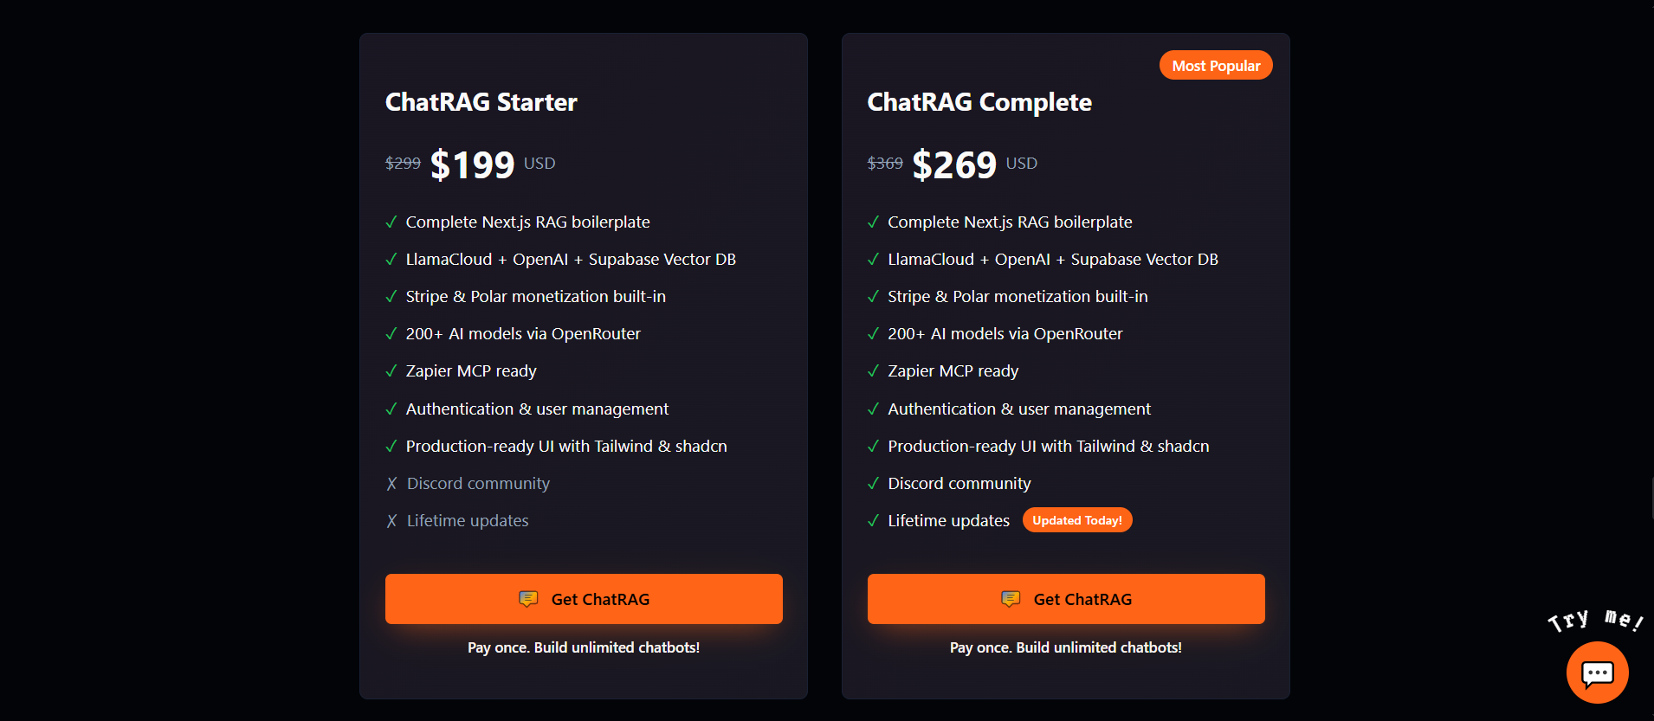The width and height of the screenshot is (1654, 721).
Task: Click the X beside Lifetime updates in ChatRAG Starter
Action: 391,520
